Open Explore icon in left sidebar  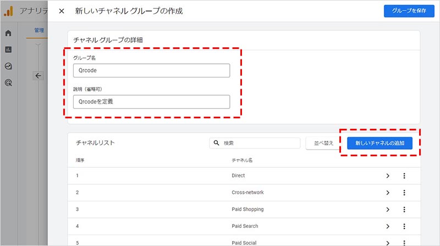pyautogui.click(x=8, y=66)
